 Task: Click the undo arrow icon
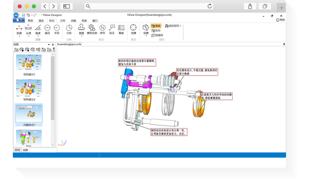(28, 15)
